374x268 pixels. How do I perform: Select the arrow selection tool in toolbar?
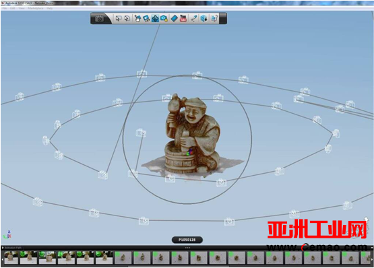point(118,18)
